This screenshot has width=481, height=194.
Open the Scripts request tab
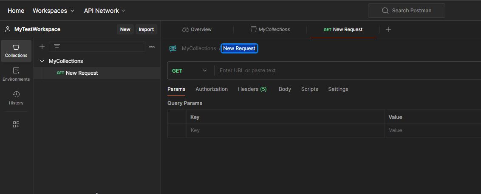(x=309, y=89)
